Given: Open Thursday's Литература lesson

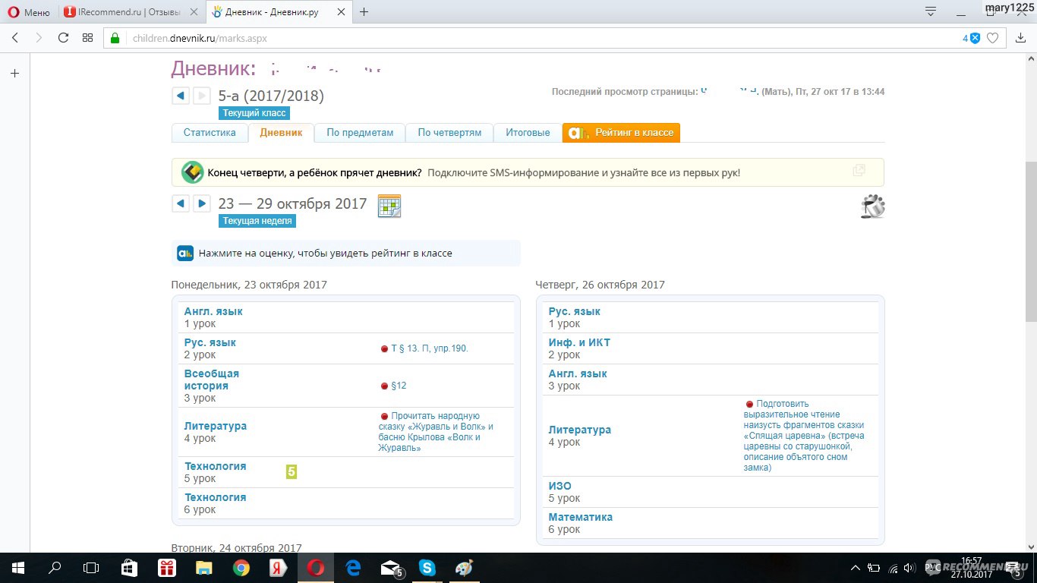Looking at the screenshot, I should point(580,430).
